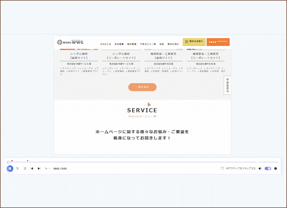This screenshot has height=208, width=287.
Task: Jump to the previous recording
Action: (32, 168)
